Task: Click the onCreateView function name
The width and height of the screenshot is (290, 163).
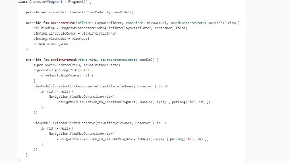Action: click(62, 23)
